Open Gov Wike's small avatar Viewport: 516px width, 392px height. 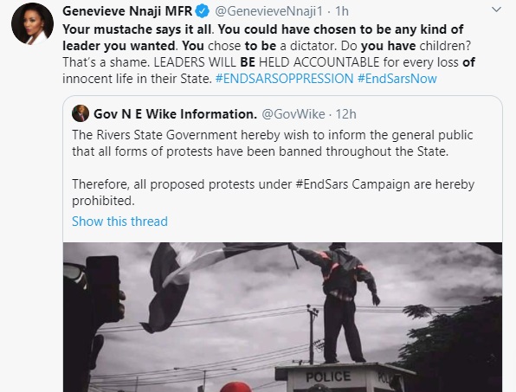click(81, 113)
